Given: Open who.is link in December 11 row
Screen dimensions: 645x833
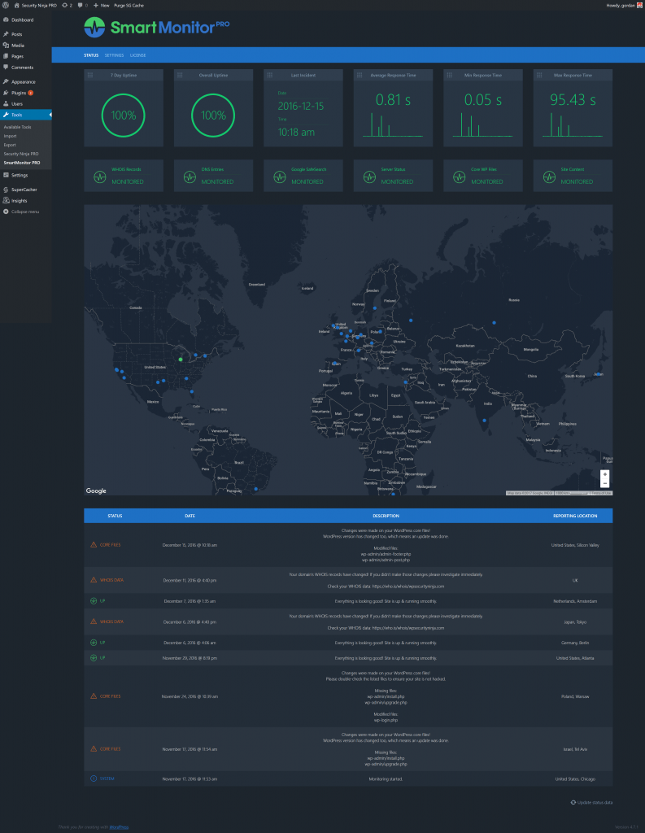Looking at the screenshot, I should [x=408, y=587].
